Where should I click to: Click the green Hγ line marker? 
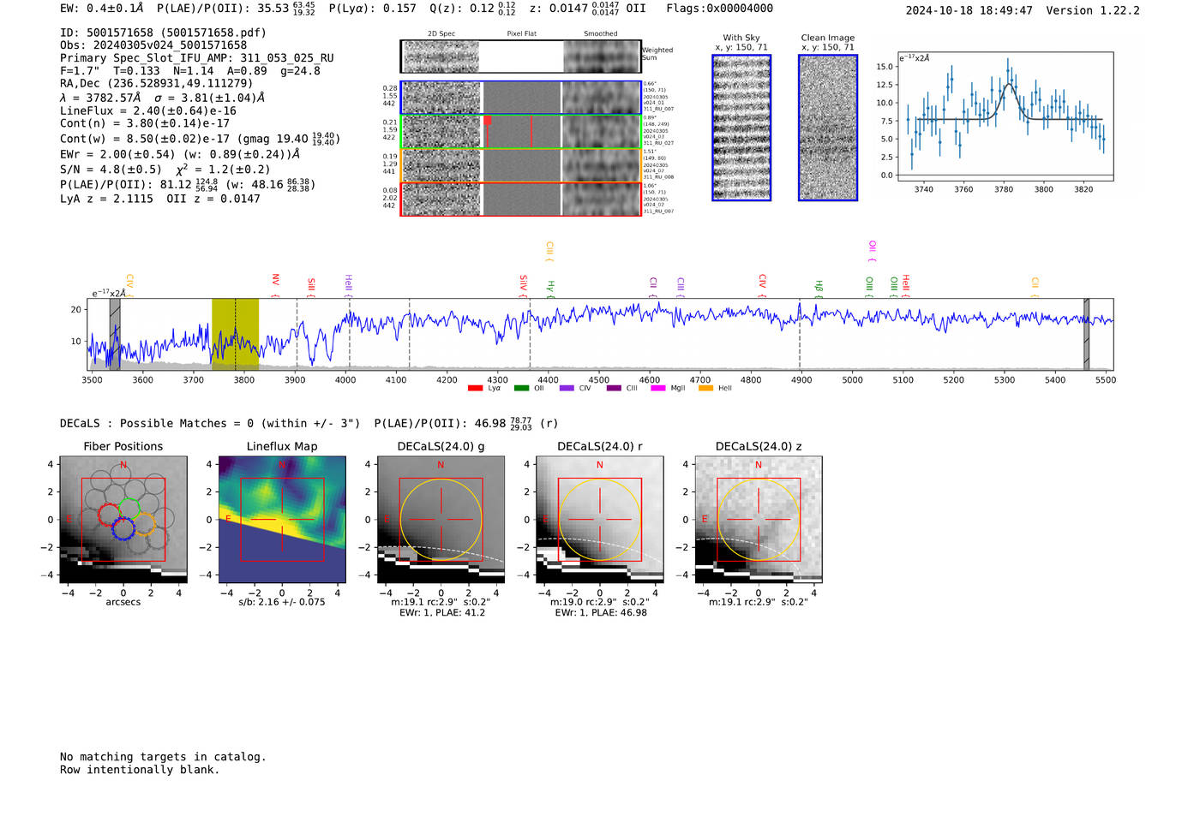point(551,289)
